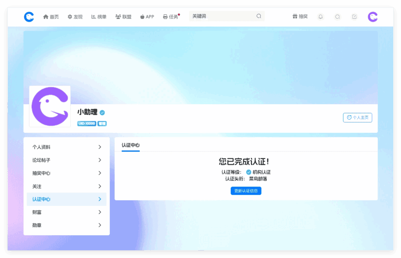Select the 认证中心 tab
Screen dimensions: 401x258
131,145
